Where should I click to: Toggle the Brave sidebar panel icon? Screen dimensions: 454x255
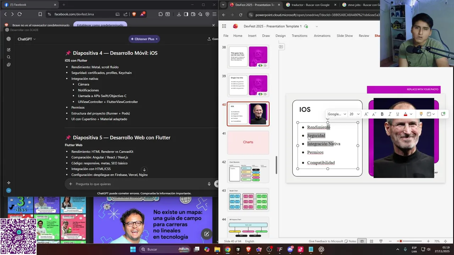[x=186, y=14]
